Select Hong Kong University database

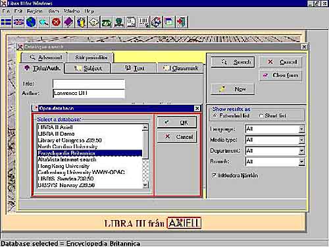(89, 166)
